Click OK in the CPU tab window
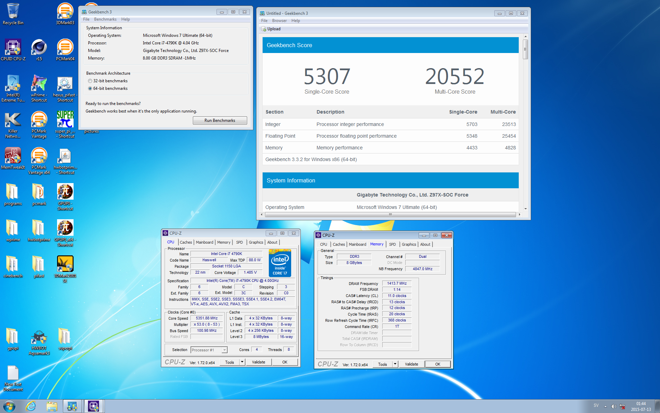The width and height of the screenshot is (660, 413). (285, 362)
